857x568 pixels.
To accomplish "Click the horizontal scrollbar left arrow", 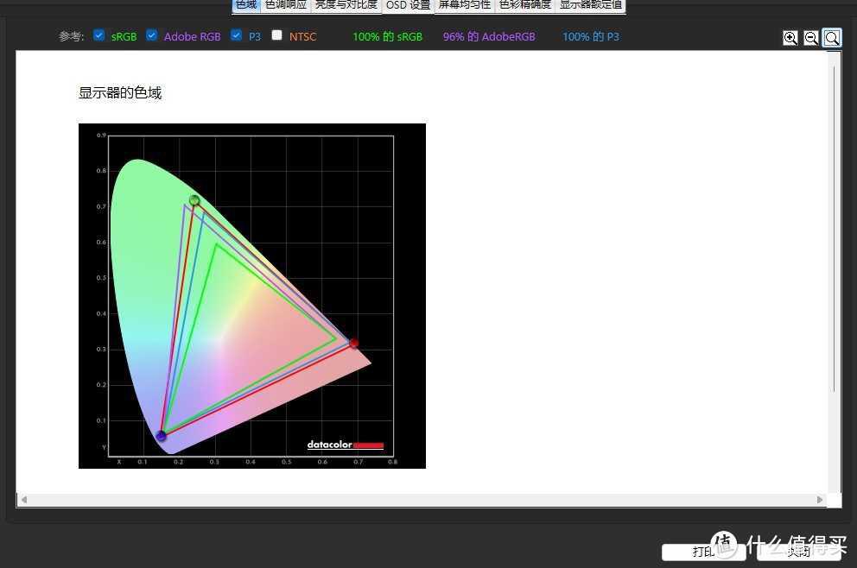I will [24, 500].
